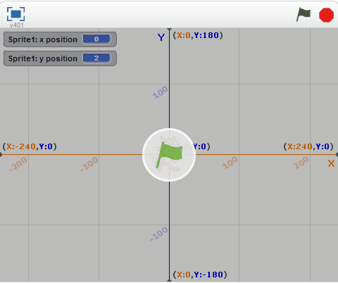This screenshot has height=283, width=338.
Task: Click the orange -200 marker on X axis
Action: point(18,164)
